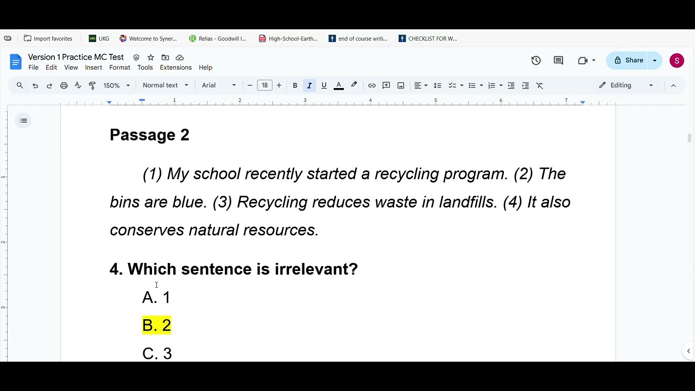Viewport: 695px width, 391px height.
Task: Open High-School-Earth bookmark
Action: click(x=288, y=39)
